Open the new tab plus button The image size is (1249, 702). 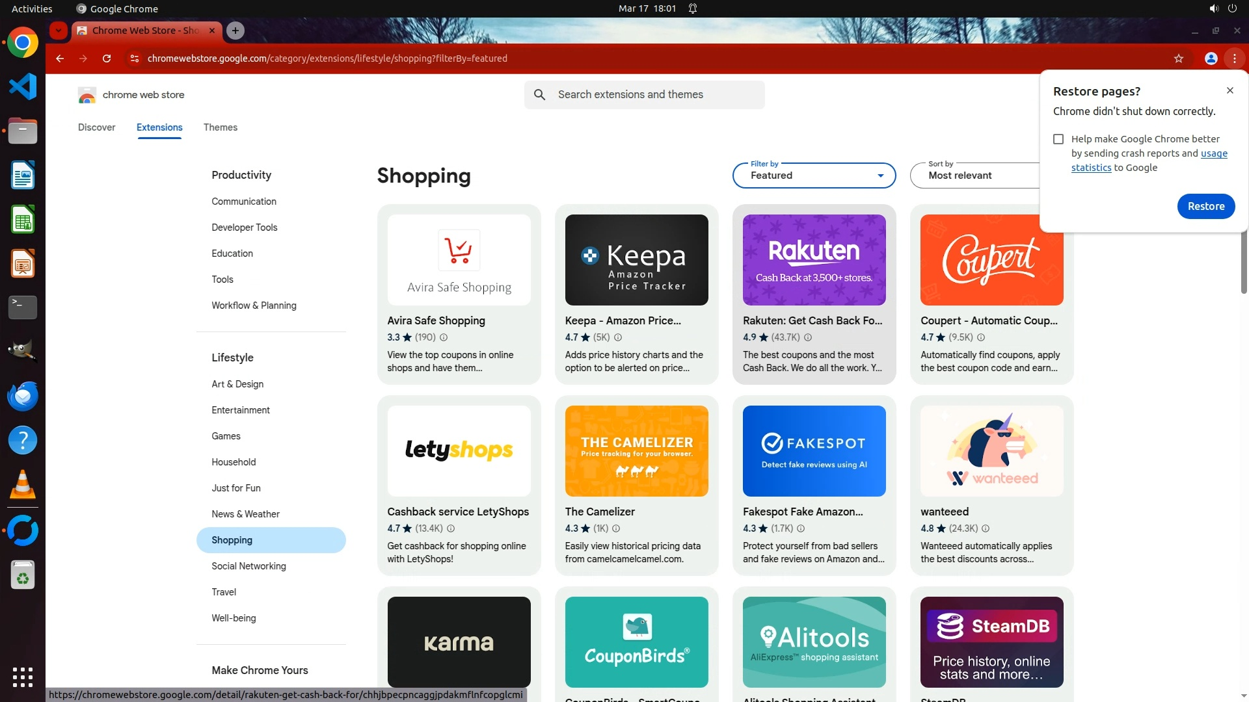click(235, 31)
